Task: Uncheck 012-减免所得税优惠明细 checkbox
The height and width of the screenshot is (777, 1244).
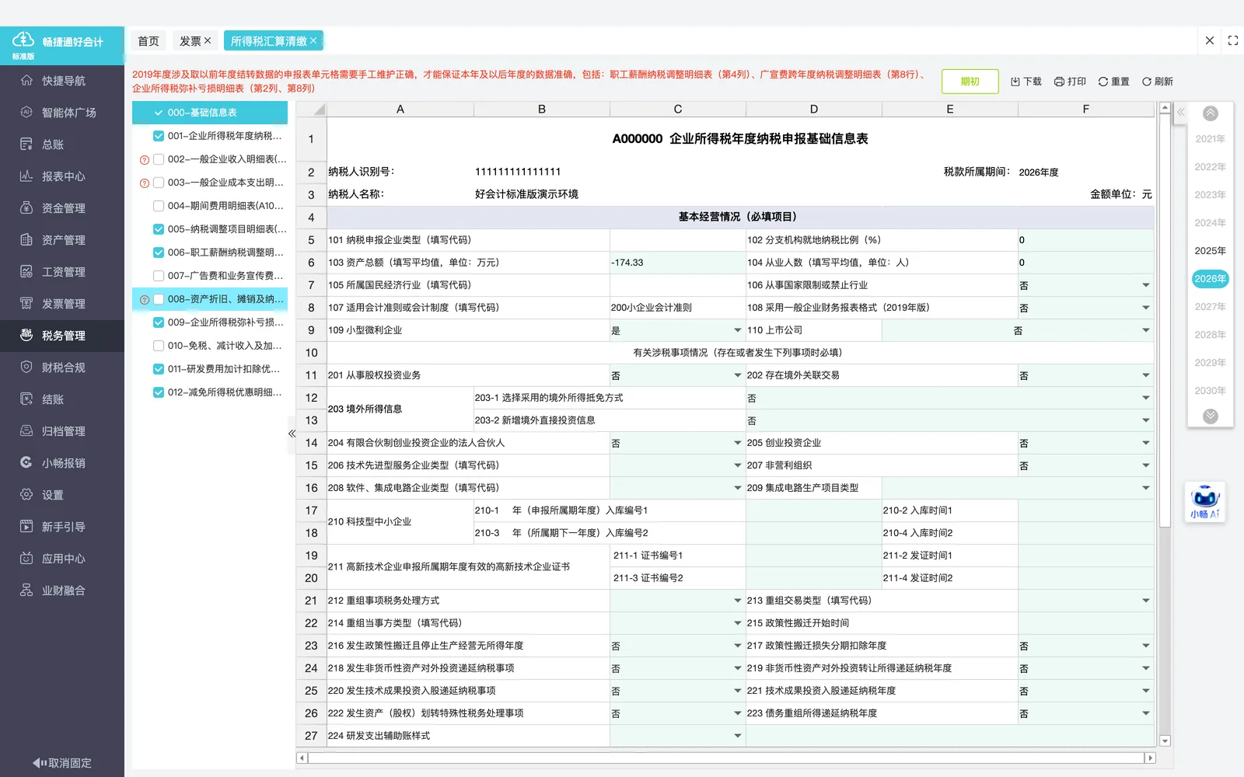Action: click(159, 392)
